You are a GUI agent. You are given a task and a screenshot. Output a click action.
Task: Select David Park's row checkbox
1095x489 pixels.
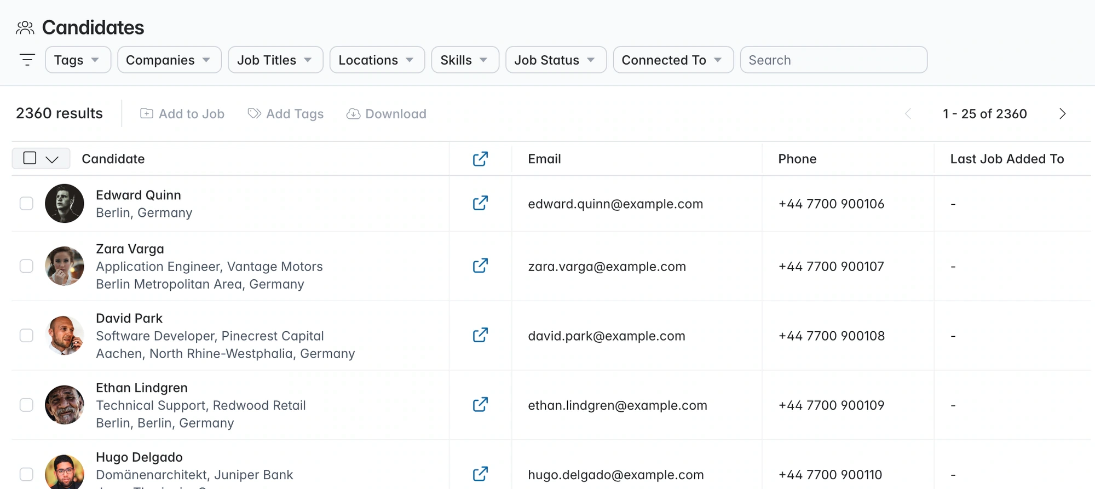pos(26,335)
